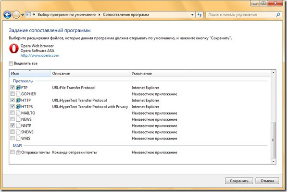This screenshot has height=192, width=287.
Task: Check the GOPHER protocol checkbox
Action: click(12, 94)
